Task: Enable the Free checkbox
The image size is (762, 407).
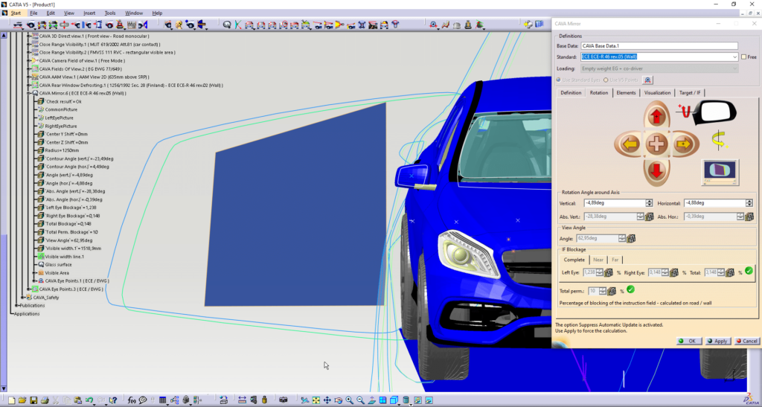Action: click(x=743, y=57)
